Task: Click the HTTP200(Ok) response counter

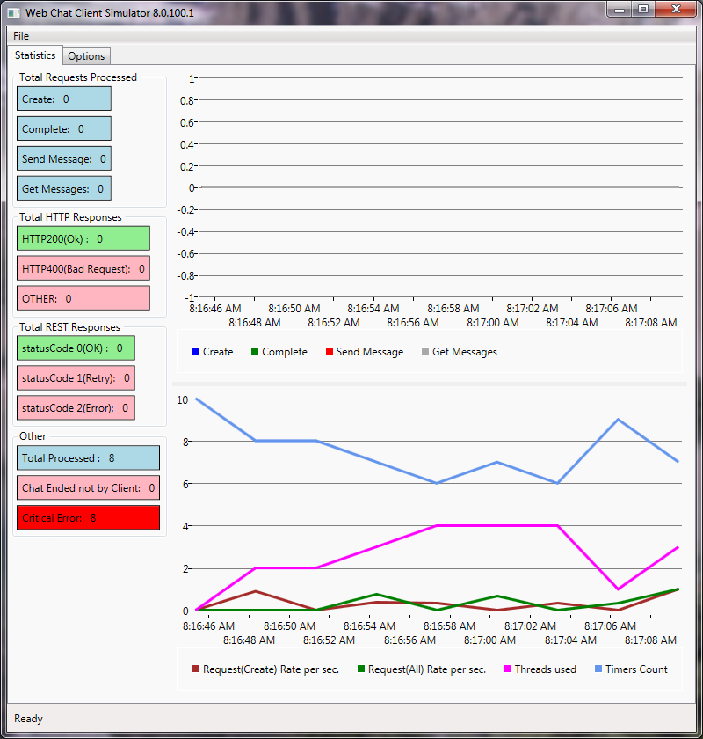Action: 83,238
